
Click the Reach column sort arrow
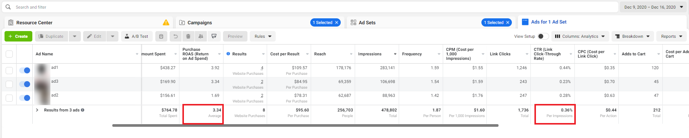click(x=351, y=54)
